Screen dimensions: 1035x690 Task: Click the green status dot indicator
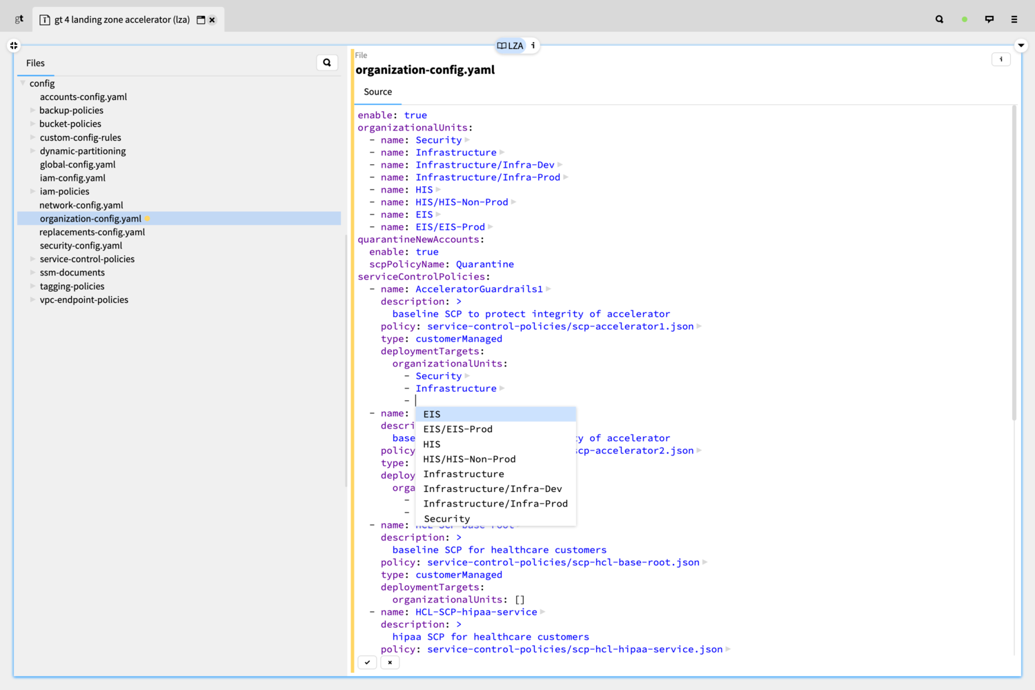point(965,19)
